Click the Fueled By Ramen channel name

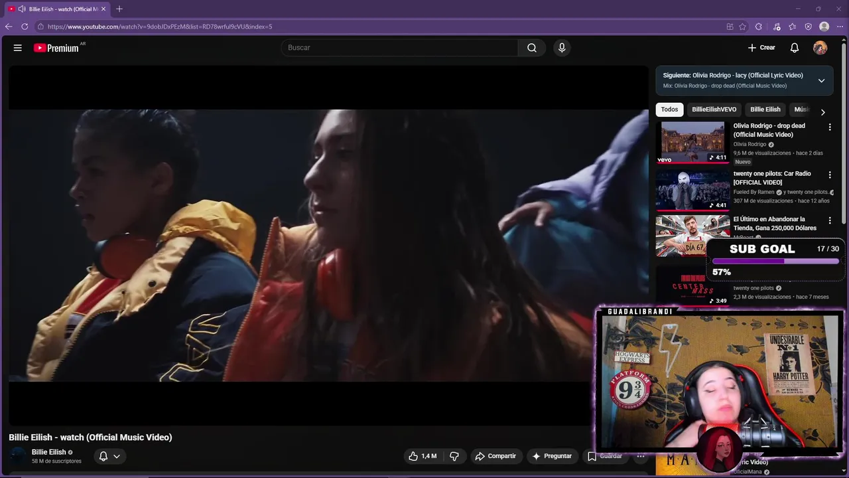coord(753,193)
